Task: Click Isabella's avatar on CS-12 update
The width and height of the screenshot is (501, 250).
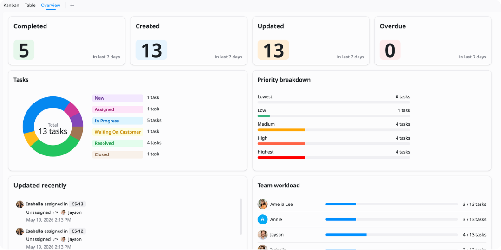Action: click(20, 231)
